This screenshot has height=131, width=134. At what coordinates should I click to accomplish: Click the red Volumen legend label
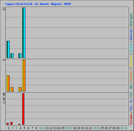[131, 119]
